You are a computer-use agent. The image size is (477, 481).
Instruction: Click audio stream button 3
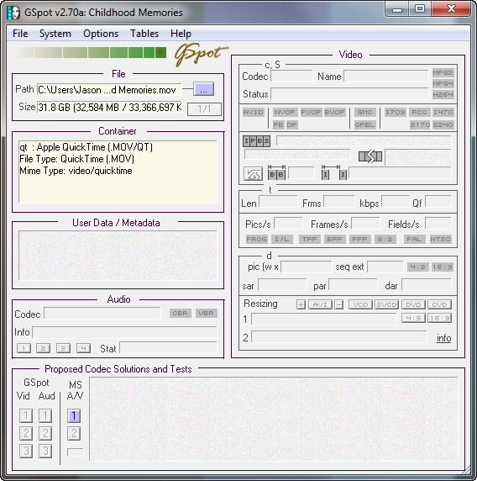pos(63,348)
